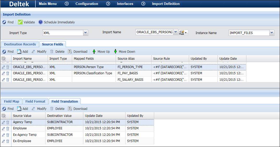The image size is (280, 147).
Task: Click the Schedule Immediately clock icon
Action: pos(41,22)
